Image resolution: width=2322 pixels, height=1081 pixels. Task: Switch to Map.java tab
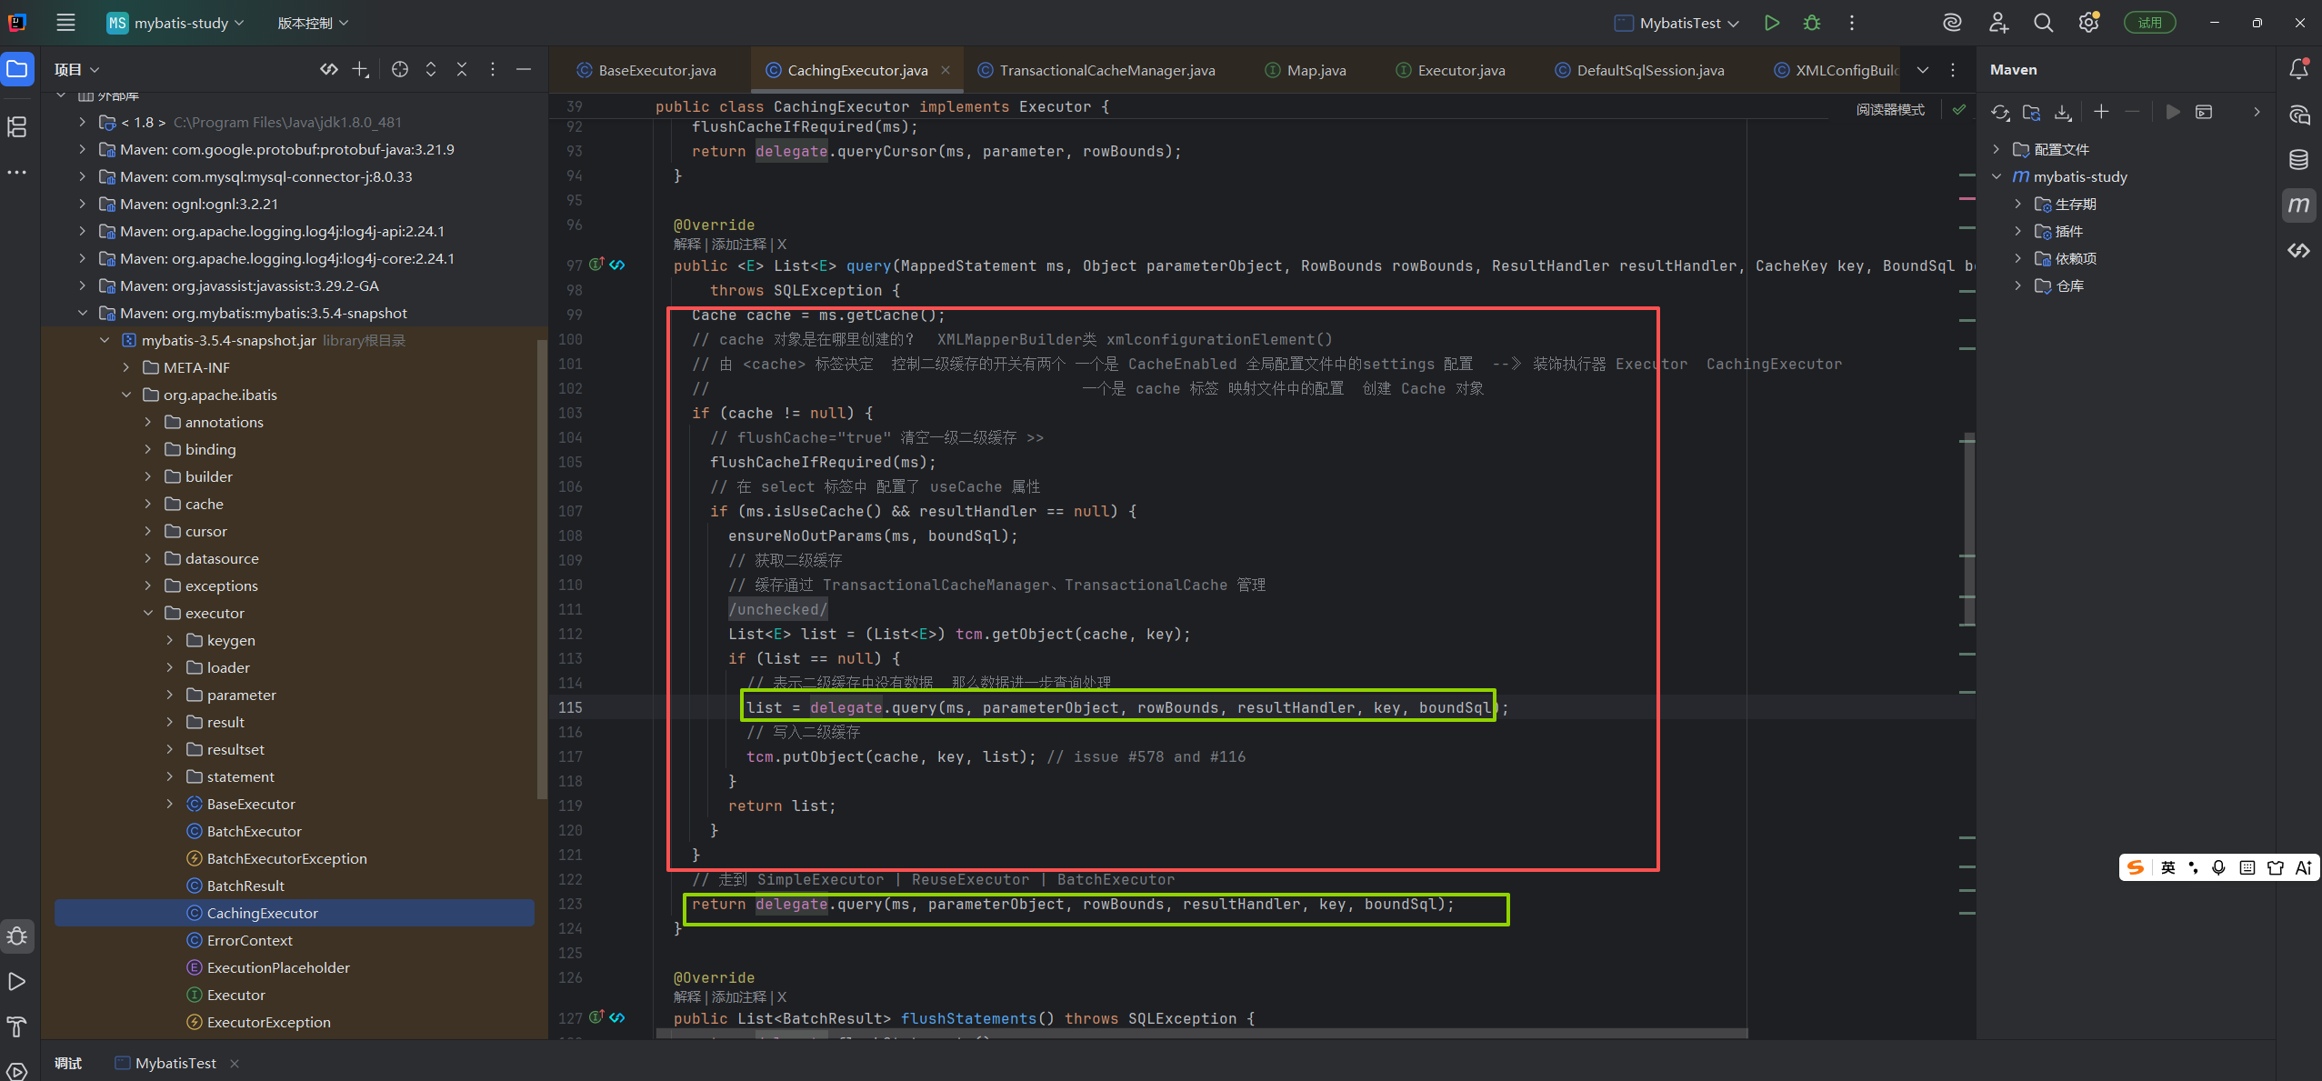1306,70
